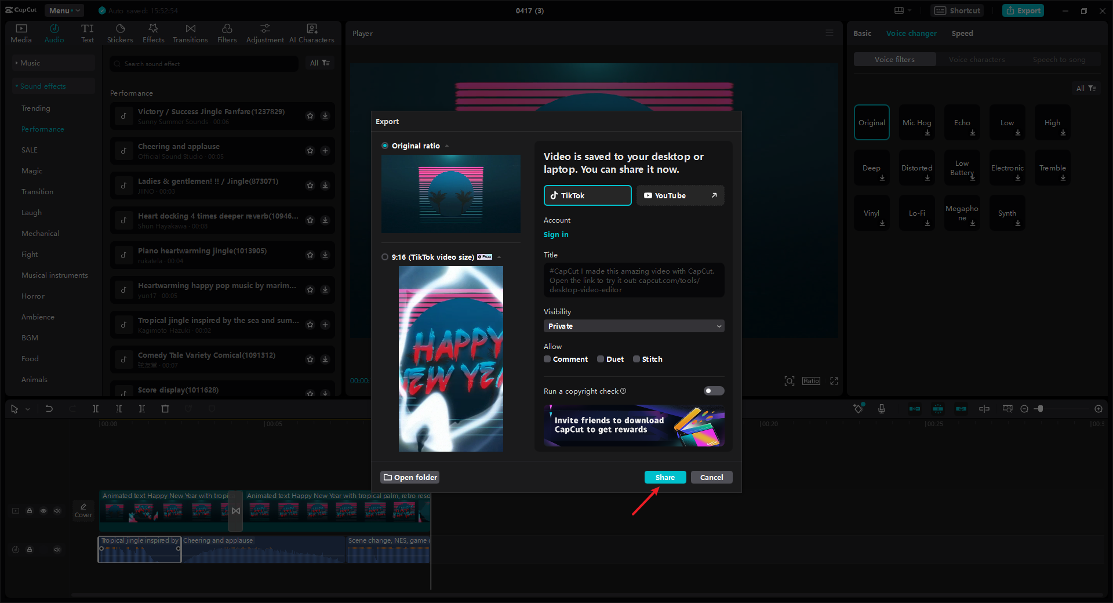Viewport: 1113px width, 603px height.
Task: Favorite the Cheering and applause sound
Action: click(310, 151)
